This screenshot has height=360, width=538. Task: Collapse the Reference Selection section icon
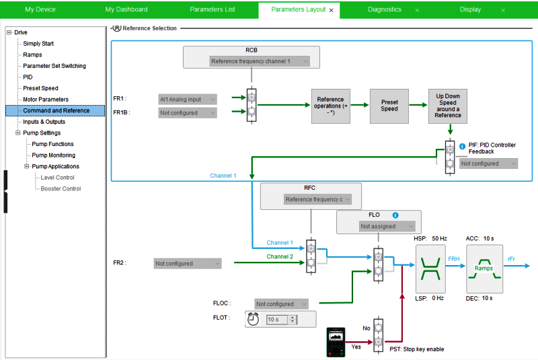coord(116,28)
